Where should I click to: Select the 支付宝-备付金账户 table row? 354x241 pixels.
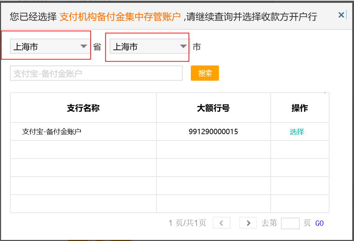pos(83,131)
